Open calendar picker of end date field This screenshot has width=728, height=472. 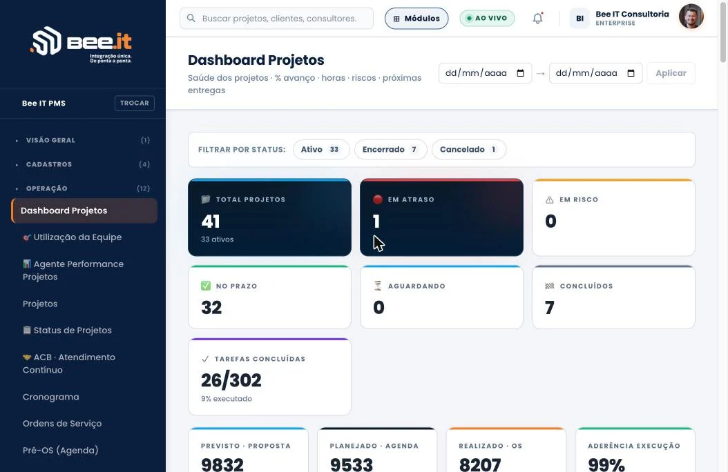click(x=631, y=73)
